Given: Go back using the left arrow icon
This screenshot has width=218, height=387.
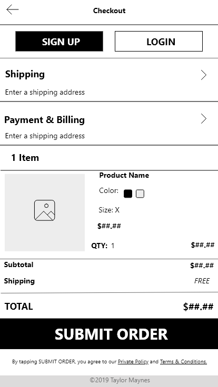Looking at the screenshot, I should click(x=13, y=9).
